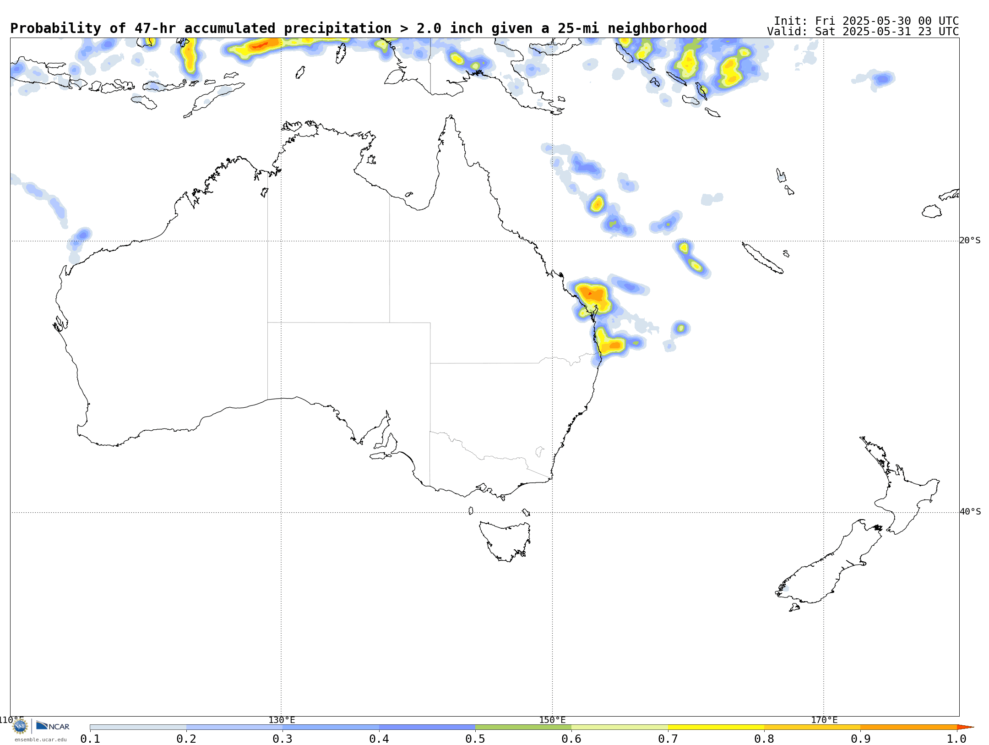Click the 40°S latitude label
Image resolution: width=989 pixels, height=745 pixels.
click(970, 512)
